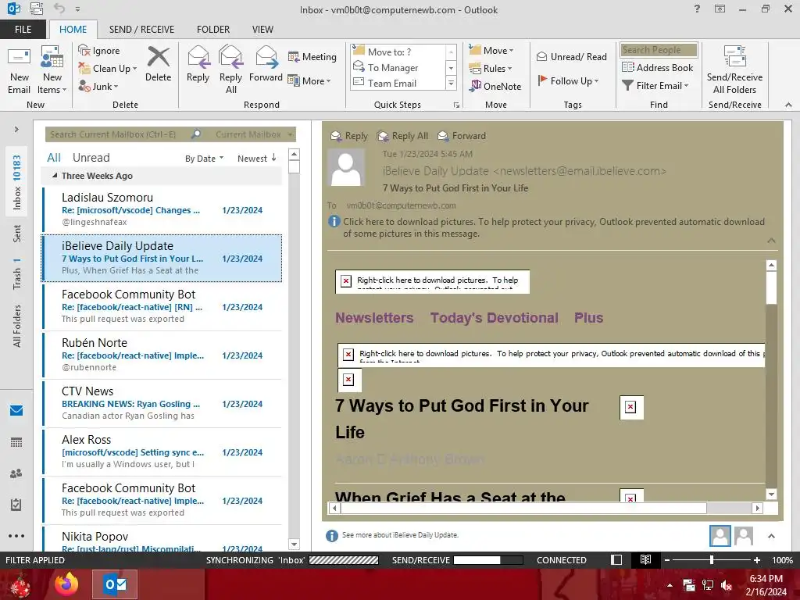Click Reply All in reading pane

click(402, 136)
